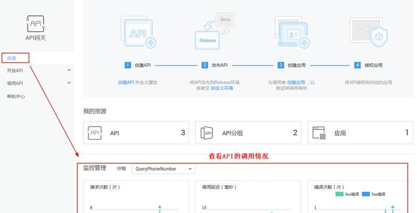Click the peak marker in 错误次数 chart

coord(393,207)
